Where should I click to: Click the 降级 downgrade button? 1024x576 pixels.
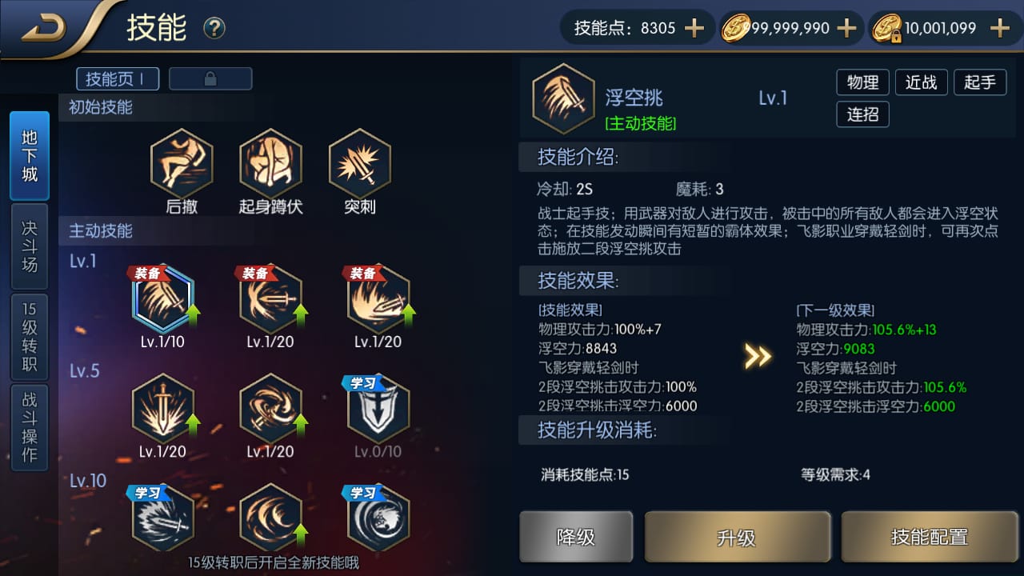coord(576,537)
